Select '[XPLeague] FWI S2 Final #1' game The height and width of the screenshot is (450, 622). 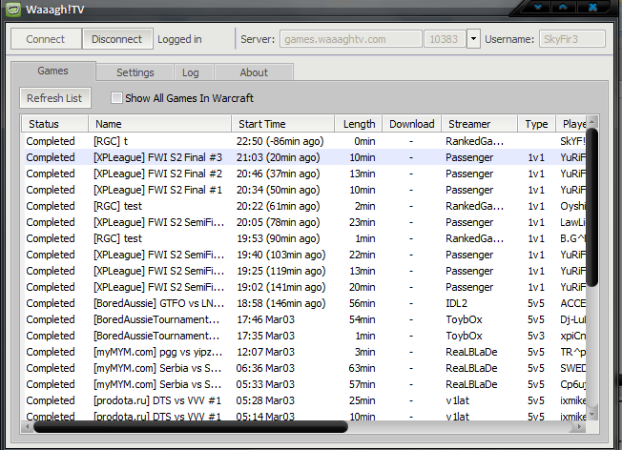(304, 190)
